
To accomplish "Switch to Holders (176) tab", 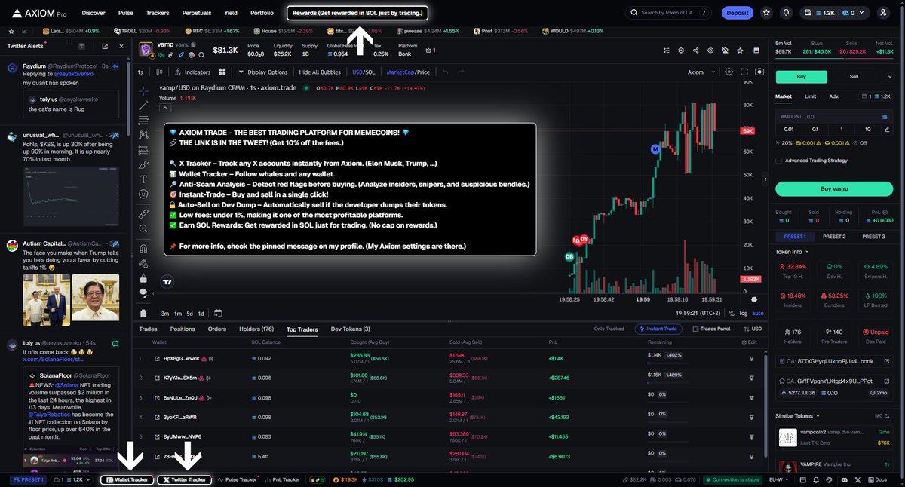I will (257, 329).
